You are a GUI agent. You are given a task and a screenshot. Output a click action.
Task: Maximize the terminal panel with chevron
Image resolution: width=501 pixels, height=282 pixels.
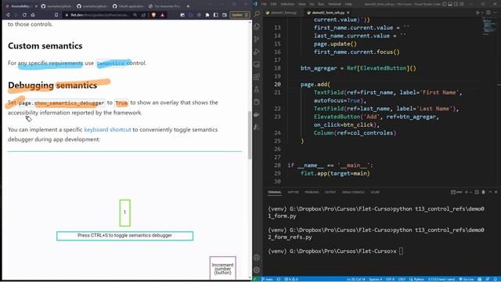tap(490, 192)
